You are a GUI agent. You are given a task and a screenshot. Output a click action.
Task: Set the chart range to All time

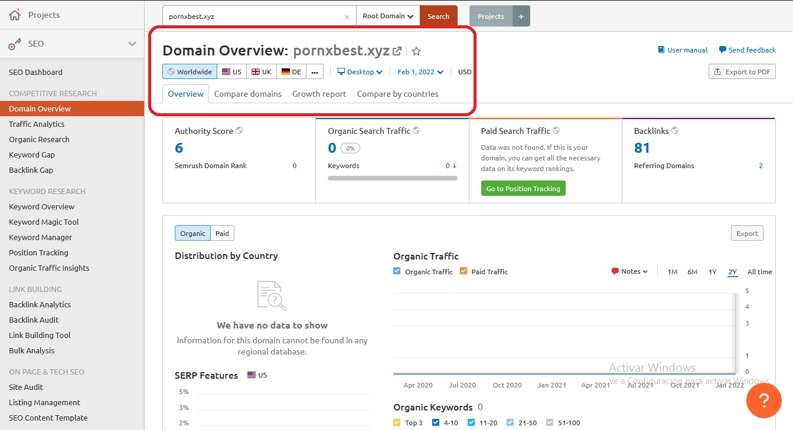point(760,272)
